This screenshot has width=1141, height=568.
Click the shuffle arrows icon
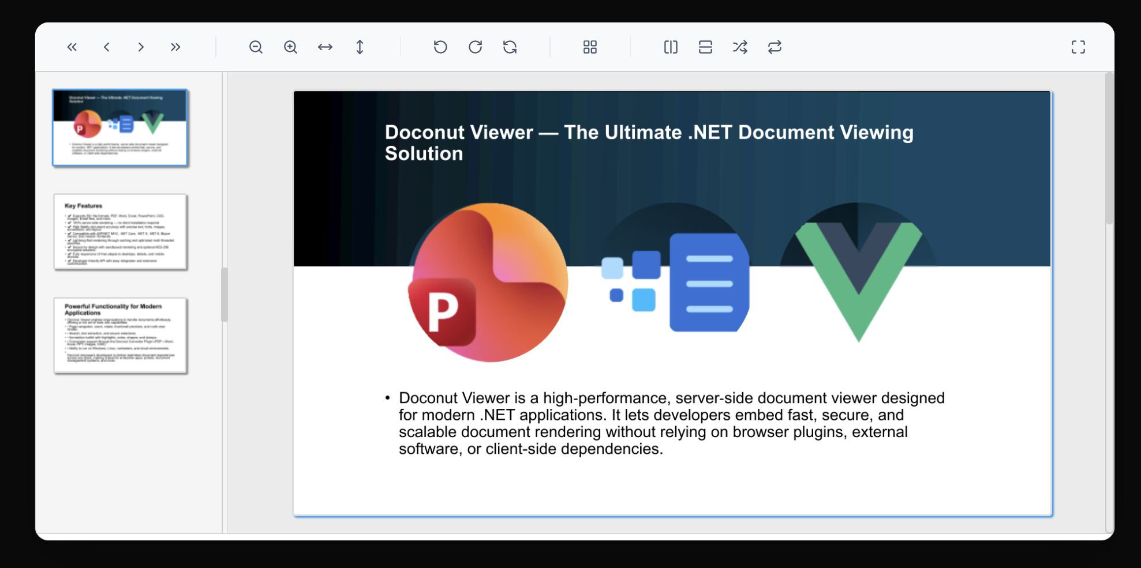coord(740,47)
